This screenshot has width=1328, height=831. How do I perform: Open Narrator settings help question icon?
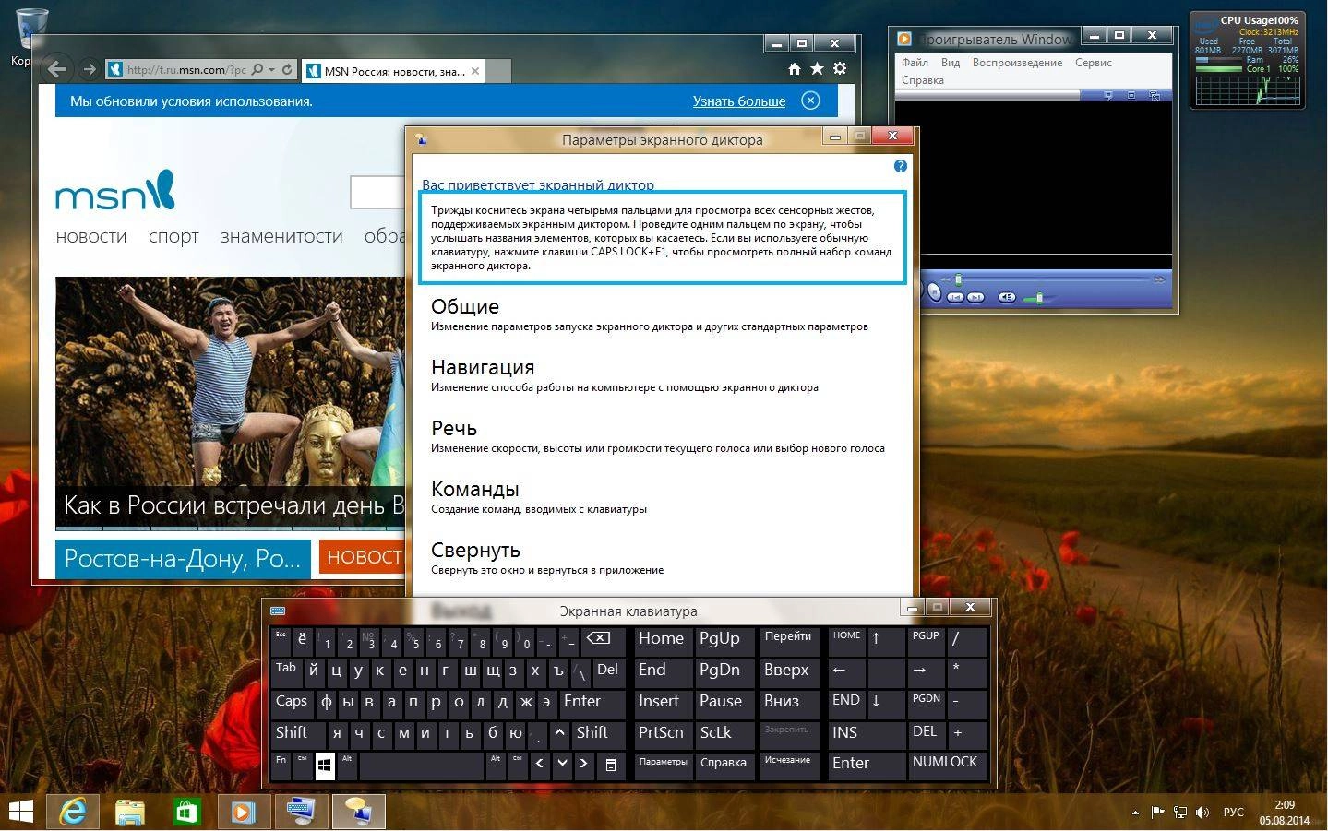coord(901,166)
